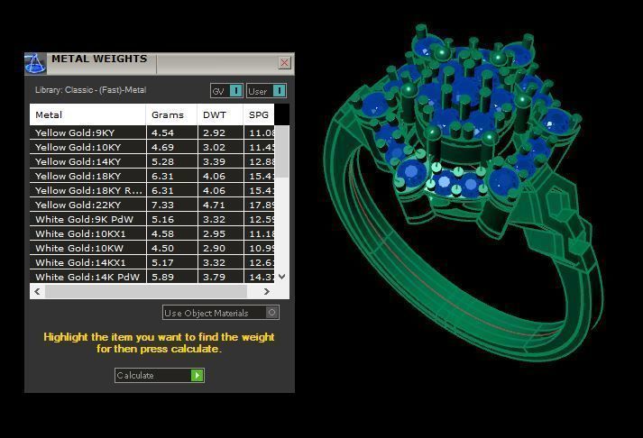Click the vertical scrollbar down arrow
Viewport: 643px width, 438px height.
click(x=281, y=277)
